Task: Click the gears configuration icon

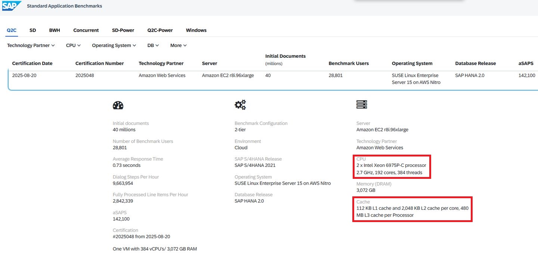Action: point(240,105)
